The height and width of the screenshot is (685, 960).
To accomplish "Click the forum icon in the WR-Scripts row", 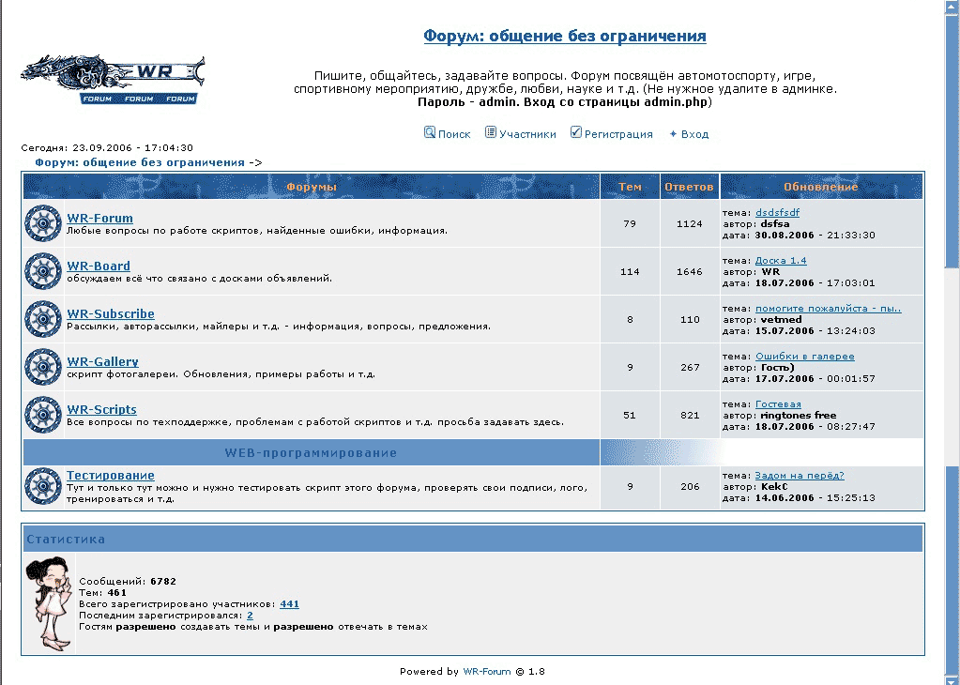I will pos(43,415).
